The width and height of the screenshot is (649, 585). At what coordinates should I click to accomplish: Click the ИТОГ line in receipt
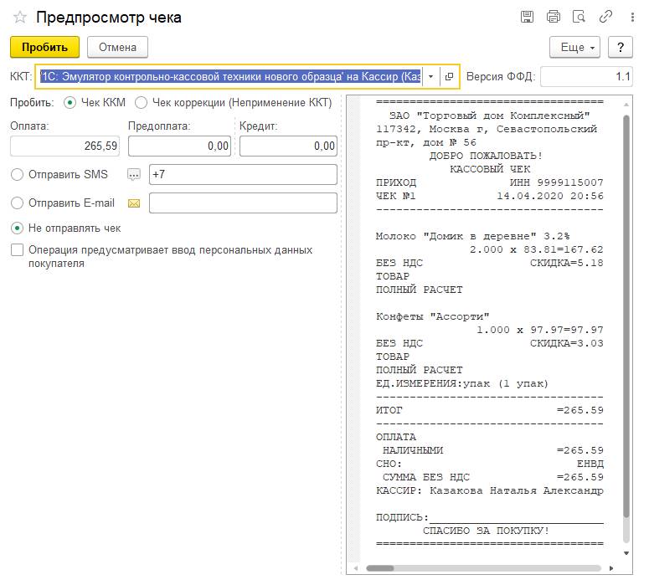coord(490,410)
